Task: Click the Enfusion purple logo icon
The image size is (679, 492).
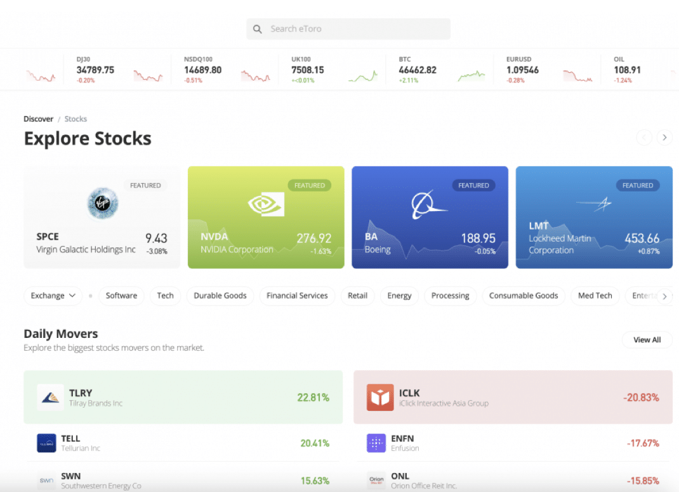Action: 376,443
